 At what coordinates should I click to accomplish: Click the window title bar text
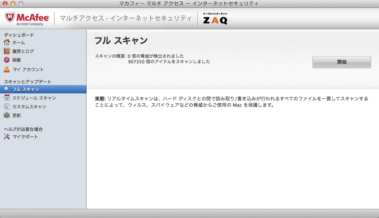pos(189,4)
